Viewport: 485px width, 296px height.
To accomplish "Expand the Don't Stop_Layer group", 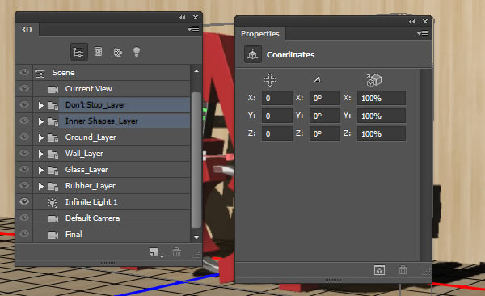I will point(40,106).
